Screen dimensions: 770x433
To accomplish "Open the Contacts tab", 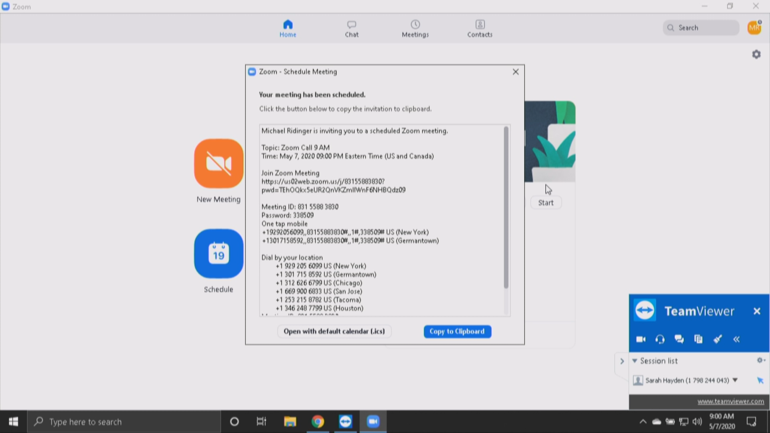I will coord(480,29).
